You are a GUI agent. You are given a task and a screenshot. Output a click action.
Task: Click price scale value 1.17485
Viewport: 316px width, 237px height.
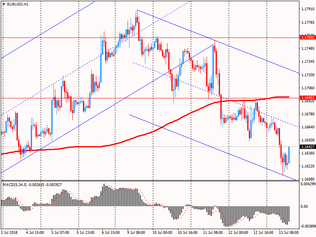308,48
